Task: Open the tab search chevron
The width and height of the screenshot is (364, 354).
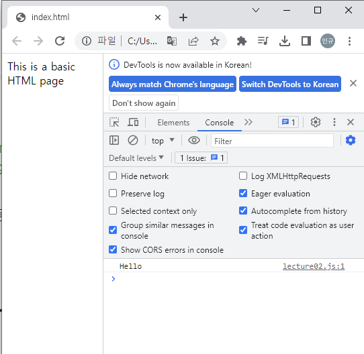Action: (x=256, y=10)
